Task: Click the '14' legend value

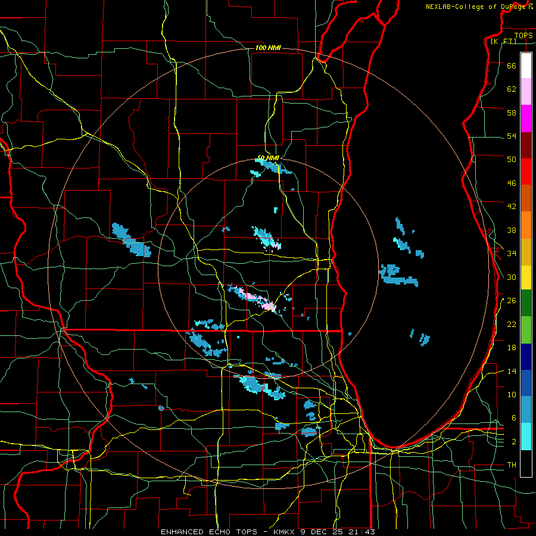Action: (512, 371)
